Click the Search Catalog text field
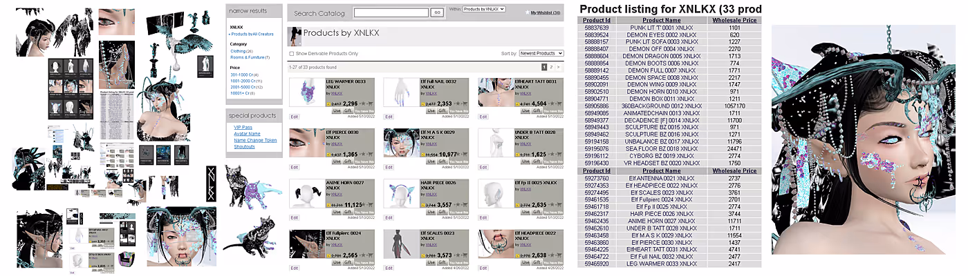Screen dimensions: 968x276 pyautogui.click(x=391, y=12)
